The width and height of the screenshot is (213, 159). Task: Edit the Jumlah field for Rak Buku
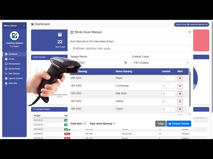168,94
